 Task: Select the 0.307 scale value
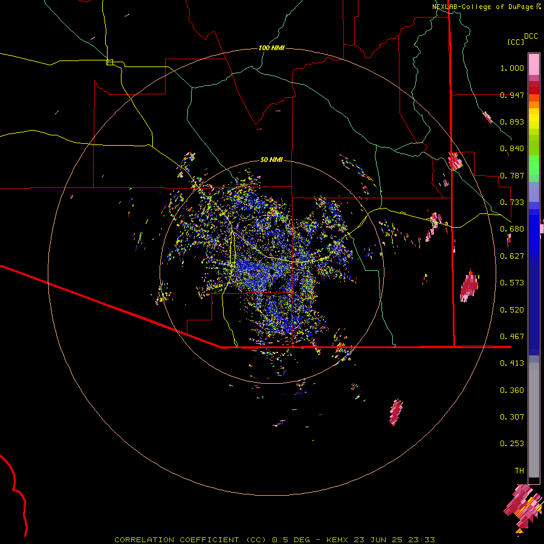tap(512, 417)
